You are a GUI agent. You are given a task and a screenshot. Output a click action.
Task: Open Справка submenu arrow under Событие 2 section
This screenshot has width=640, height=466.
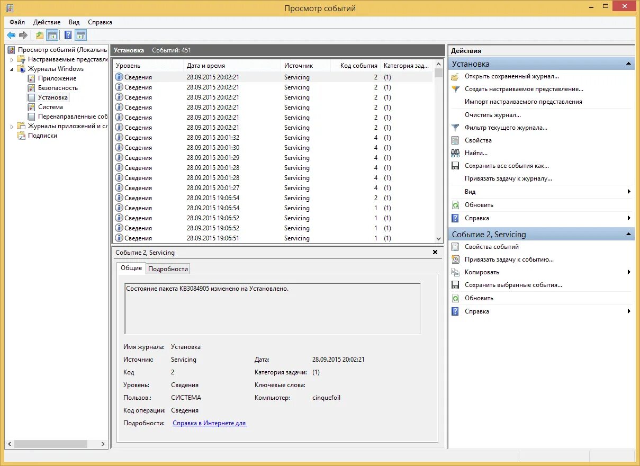coord(629,311)
